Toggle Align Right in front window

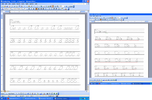[41, 9]
